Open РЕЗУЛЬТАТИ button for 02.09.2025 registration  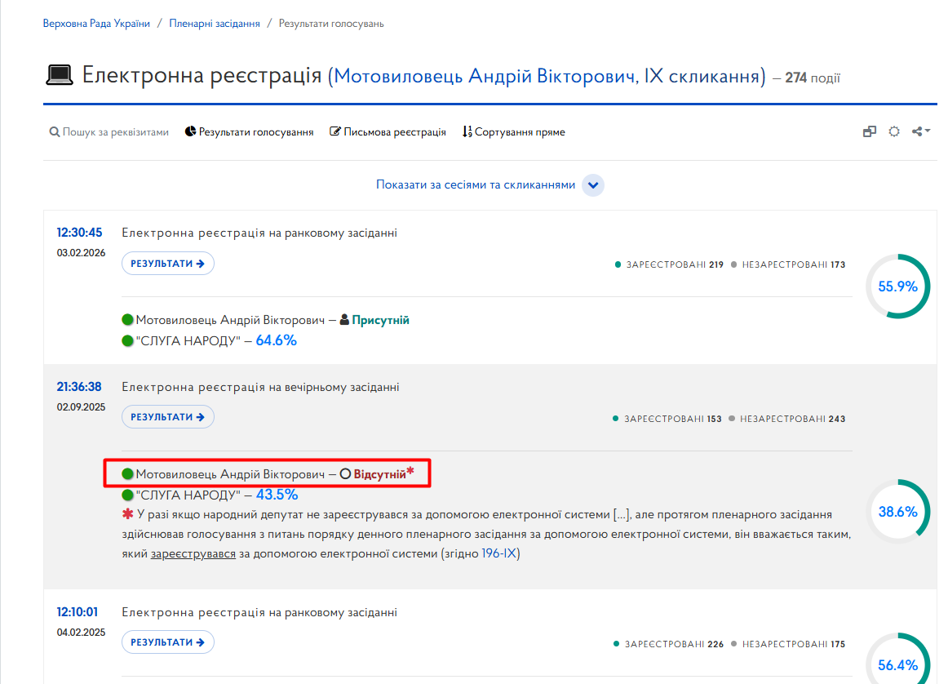(168, 417)
